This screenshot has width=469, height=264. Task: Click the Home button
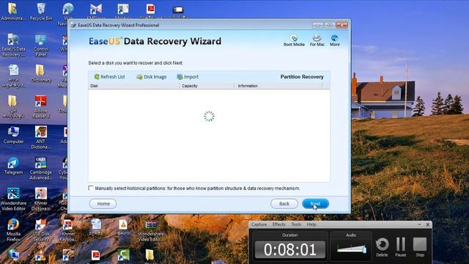[x=103, y=204]
